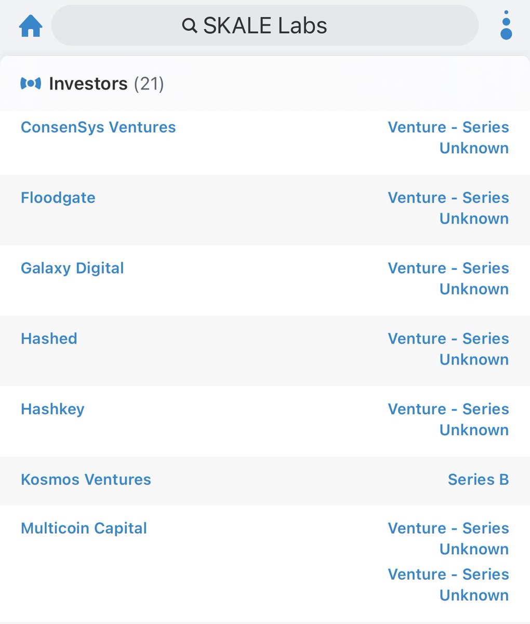The height and width of the screenshot is (624, 530).
Task: View the Multicoin Capital investor profile
Action: (x=84, y=528)
